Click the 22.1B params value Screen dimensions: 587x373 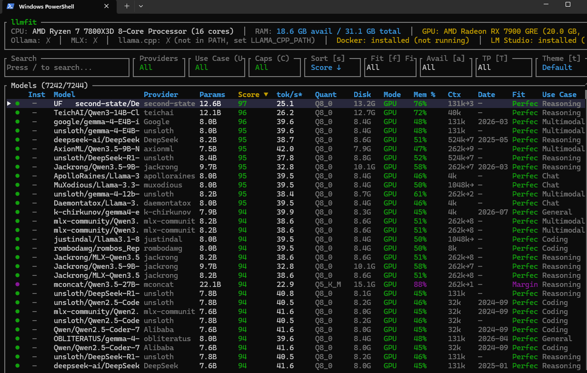point(210,285)
